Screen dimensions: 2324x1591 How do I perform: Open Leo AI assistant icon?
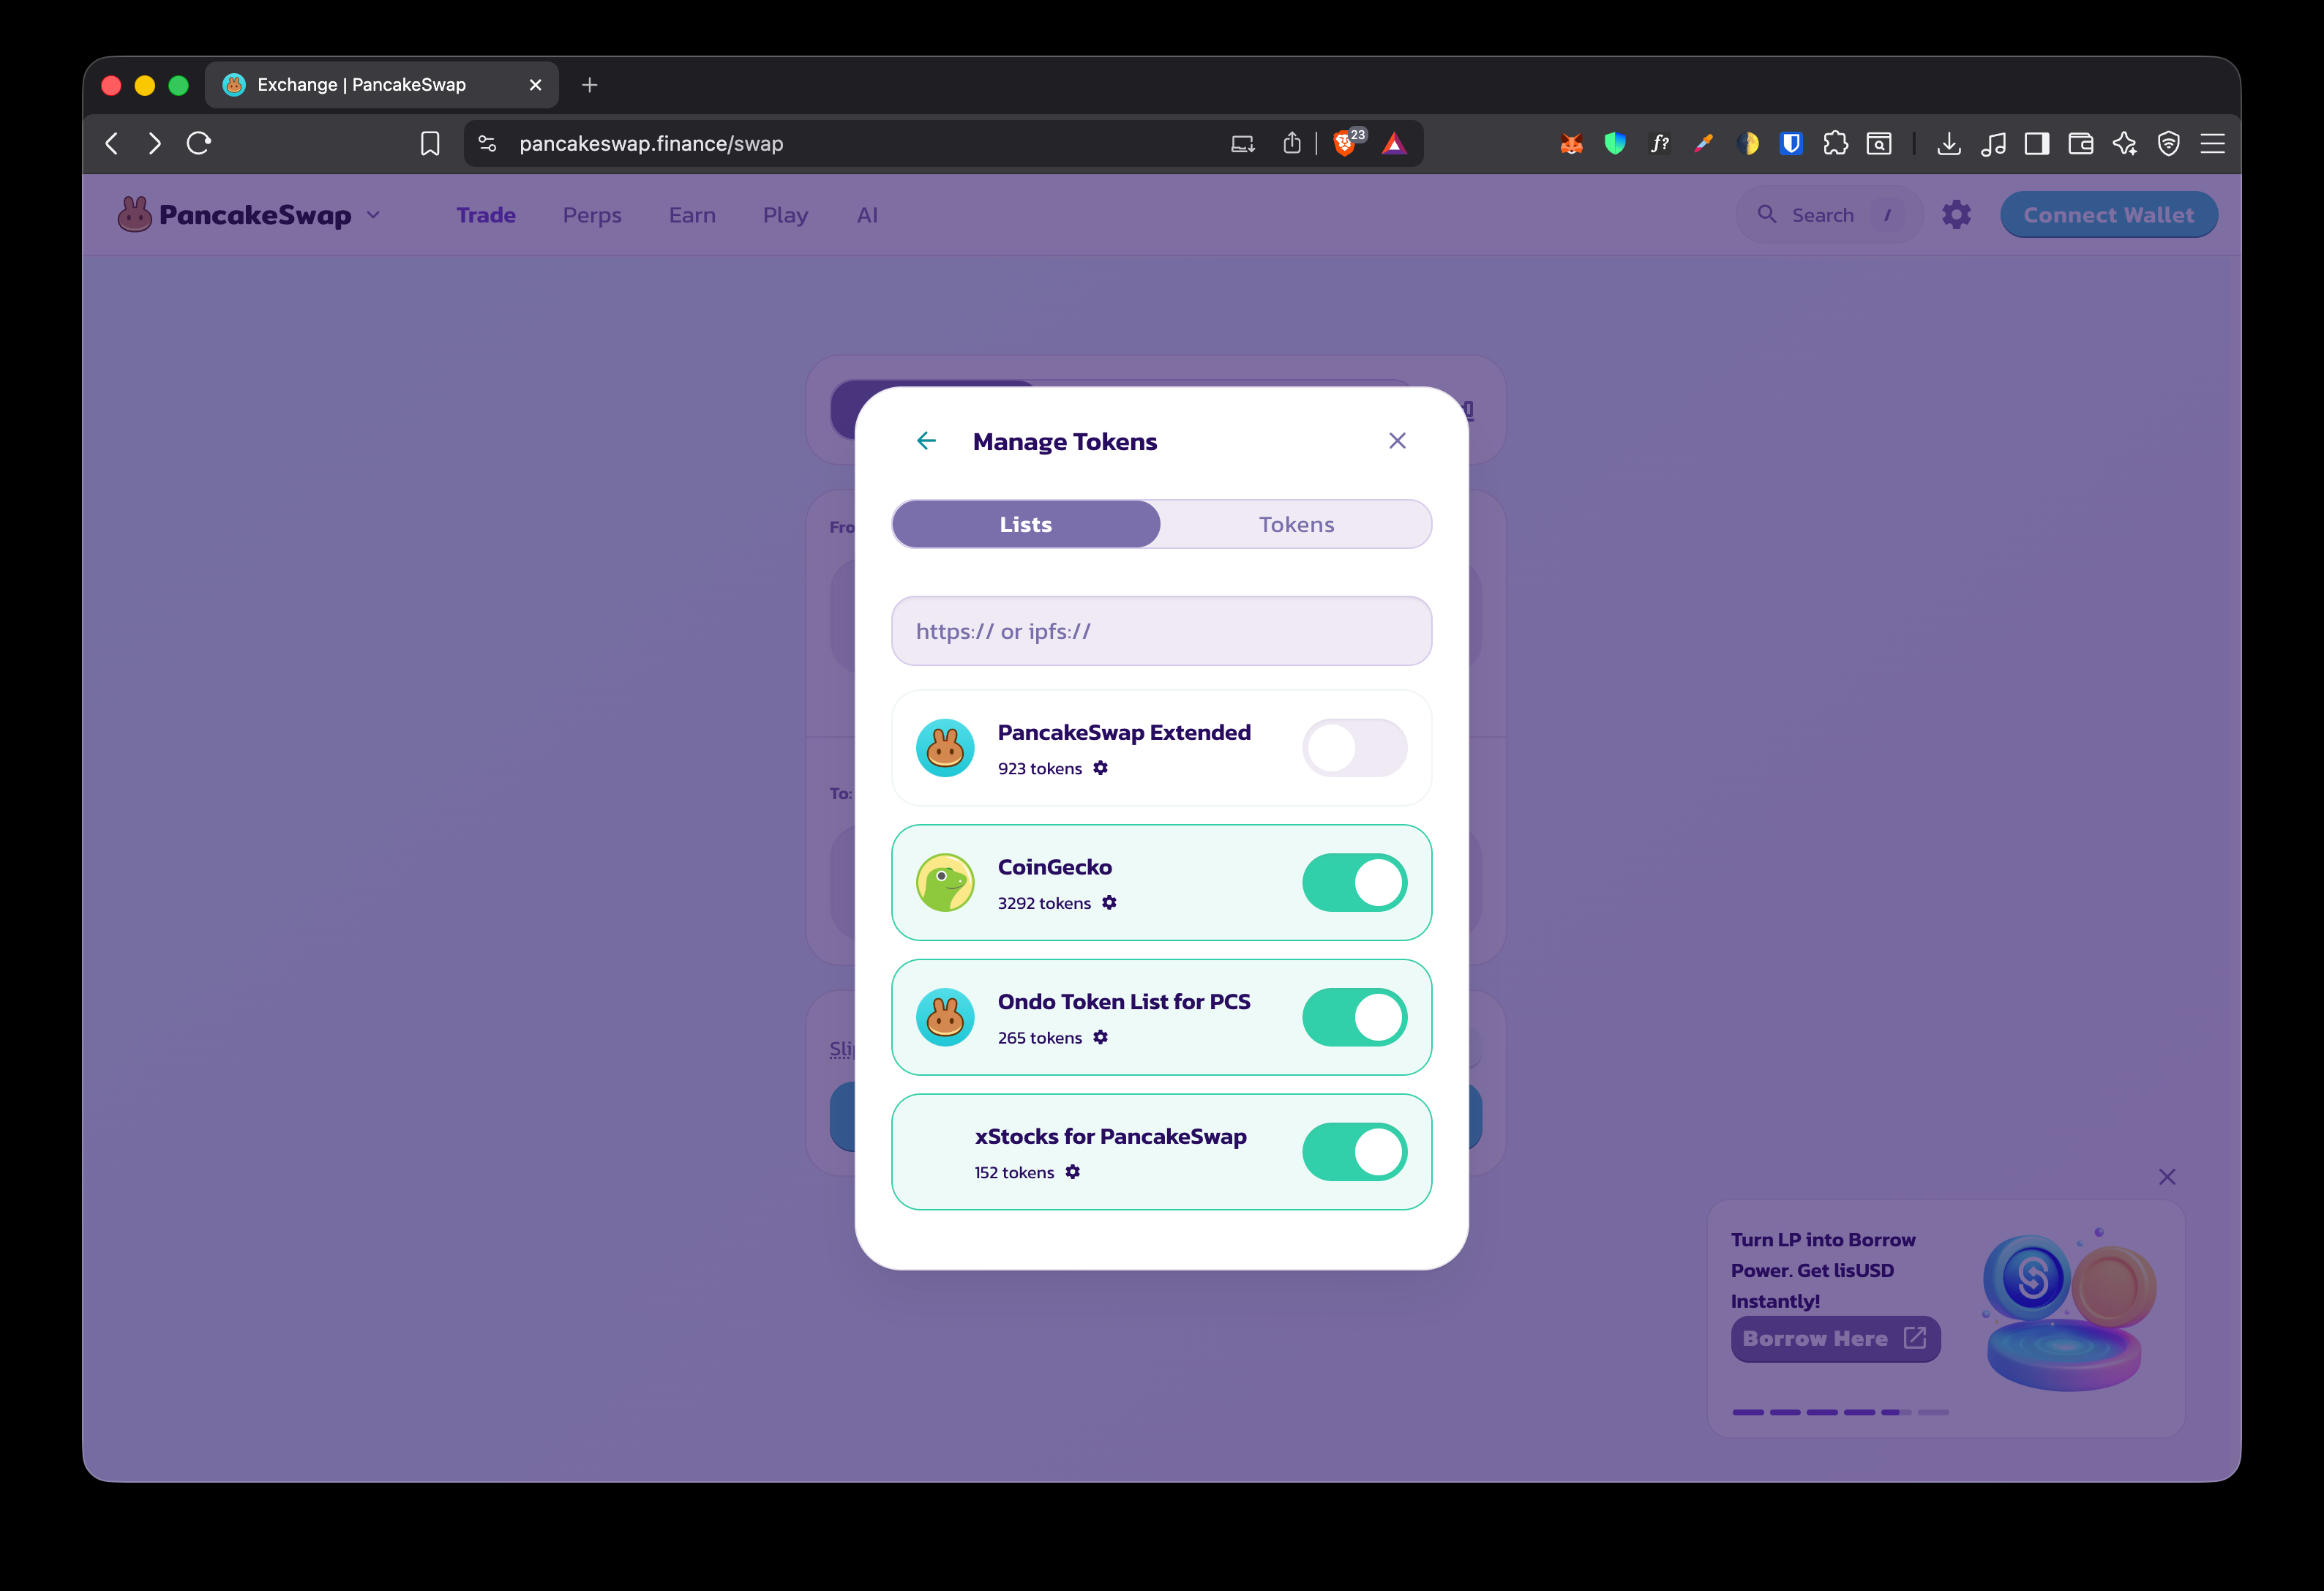click(2125, 144)
